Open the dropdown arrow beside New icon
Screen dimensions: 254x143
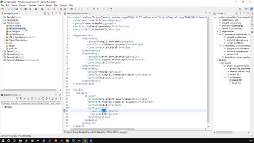(6, 9)
